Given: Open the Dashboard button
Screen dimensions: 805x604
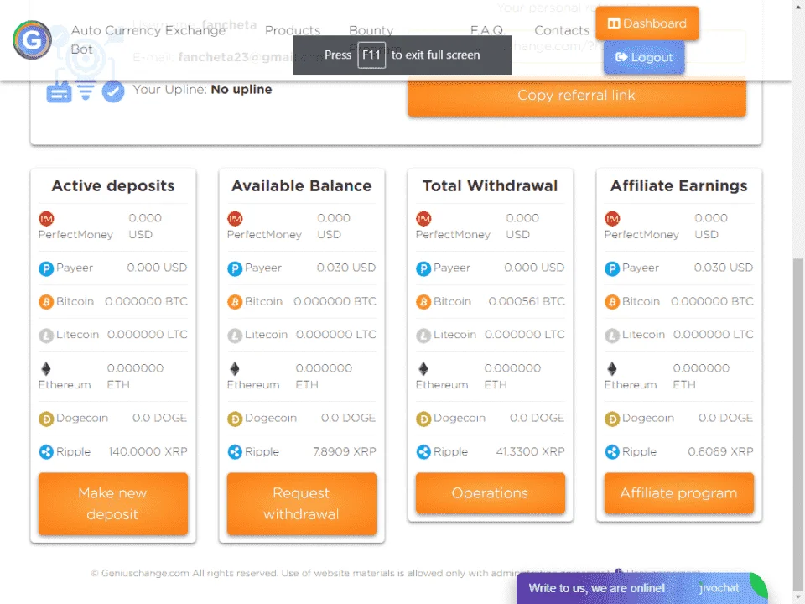Looking at the screenshot, I should click(647, 23).
